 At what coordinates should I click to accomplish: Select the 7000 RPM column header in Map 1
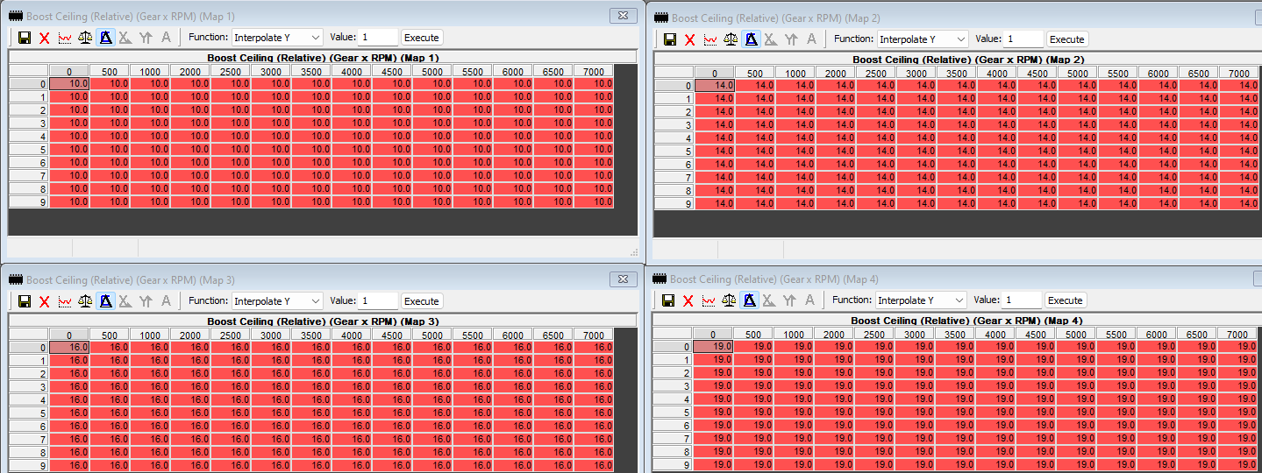[x=594, y=71]
